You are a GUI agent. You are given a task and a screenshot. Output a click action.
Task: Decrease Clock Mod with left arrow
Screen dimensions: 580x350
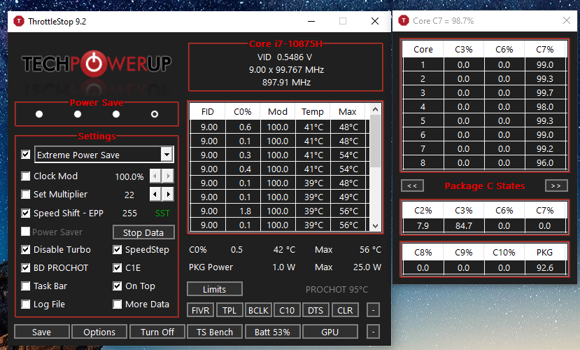click(x=155, y=176)
